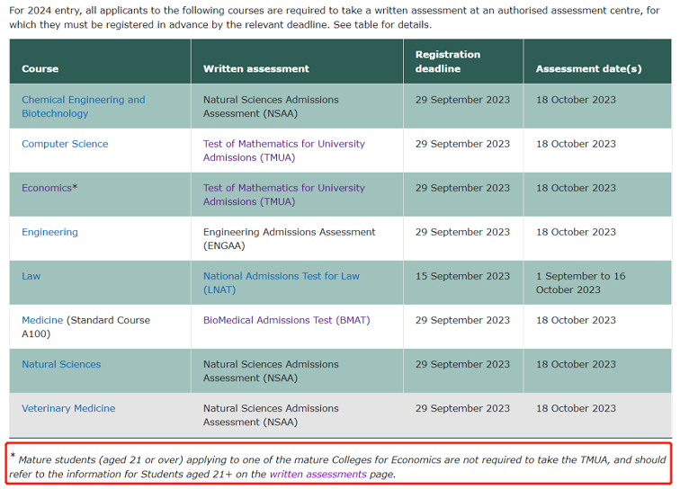Click the assessment date in the Chemical Engineering row

point(576,100)
